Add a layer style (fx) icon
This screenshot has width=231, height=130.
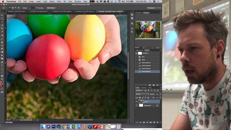click(x=140, y=122)
